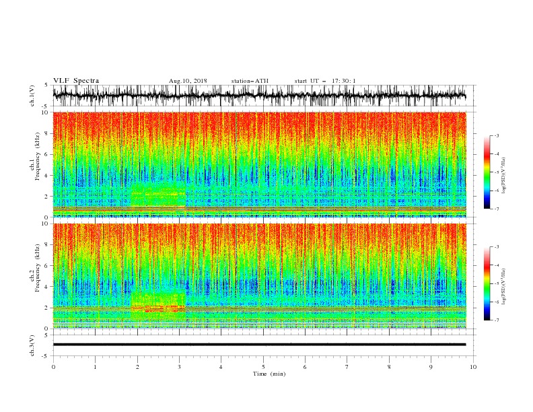Click time axis tick label "4"
Screen dimensions: 533x412
[x=221, y=367]
